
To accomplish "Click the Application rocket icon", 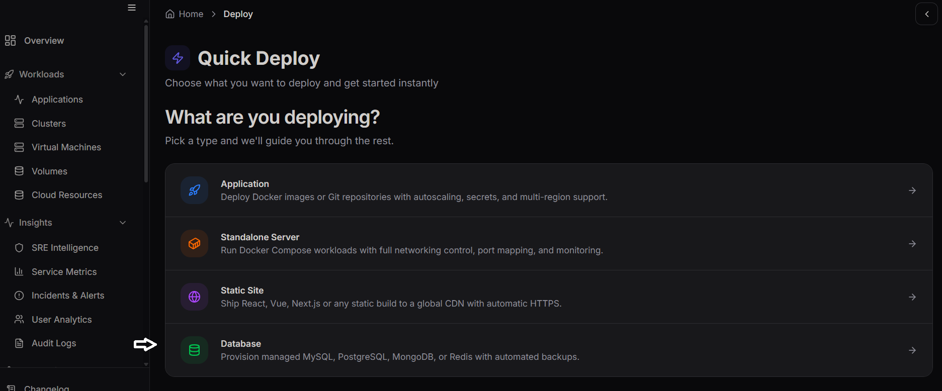I will (194, 190).
